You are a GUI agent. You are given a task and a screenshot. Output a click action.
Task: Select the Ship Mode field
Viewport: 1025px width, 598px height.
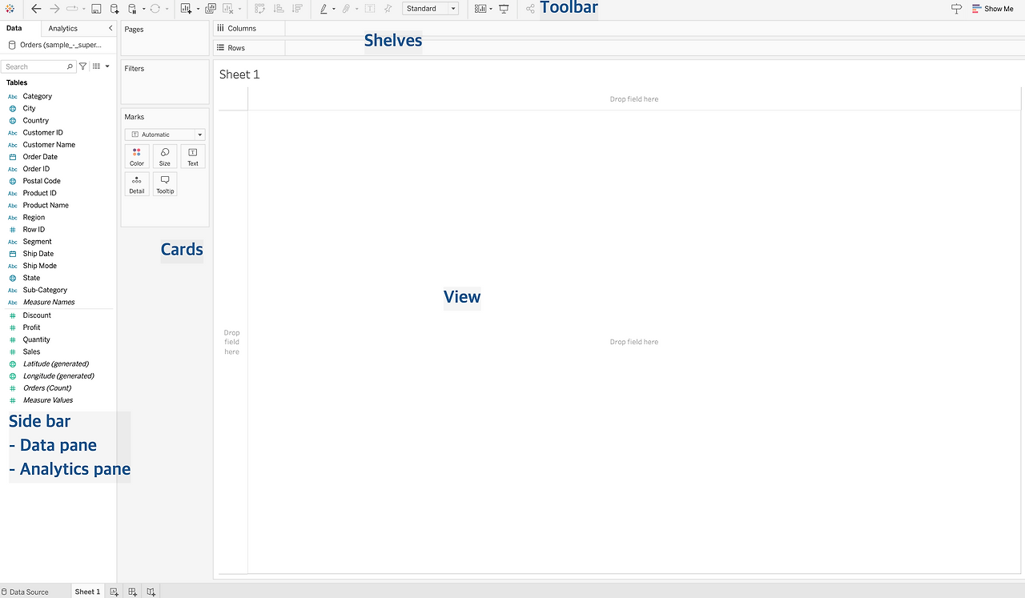pyautogui.click(x=39, y=266)
